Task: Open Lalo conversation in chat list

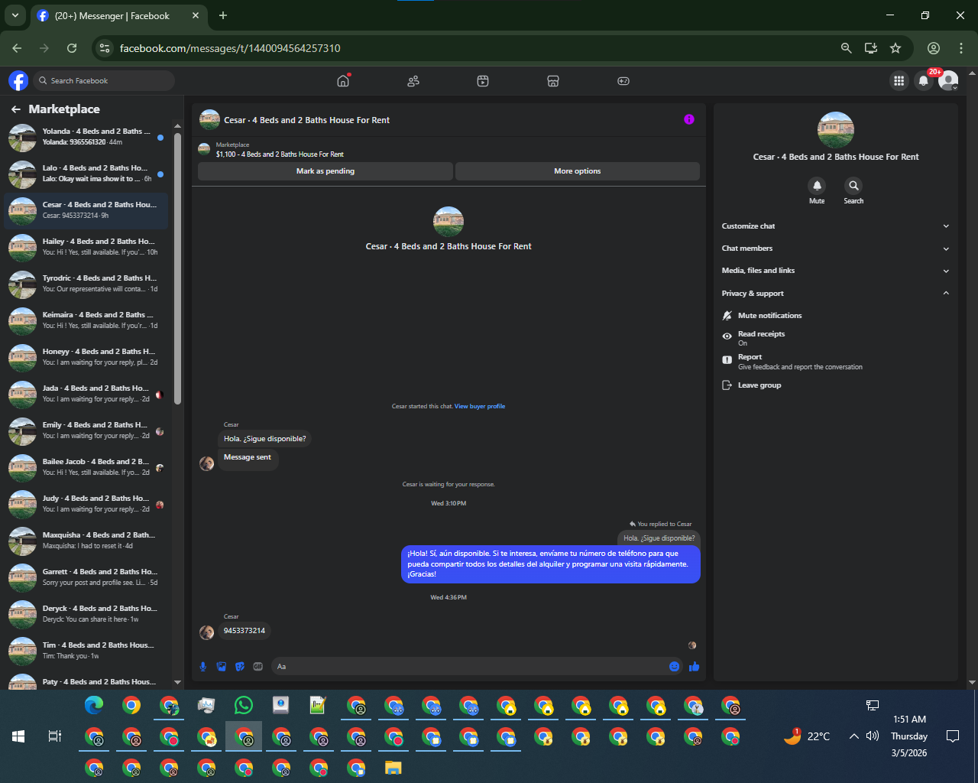Action: click(x=86, y=174)
